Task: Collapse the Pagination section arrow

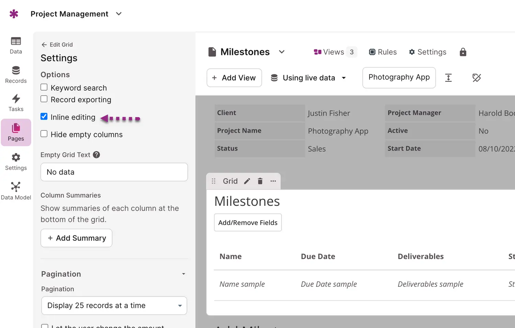Action: pyautogui.click(x=183, y=274)
